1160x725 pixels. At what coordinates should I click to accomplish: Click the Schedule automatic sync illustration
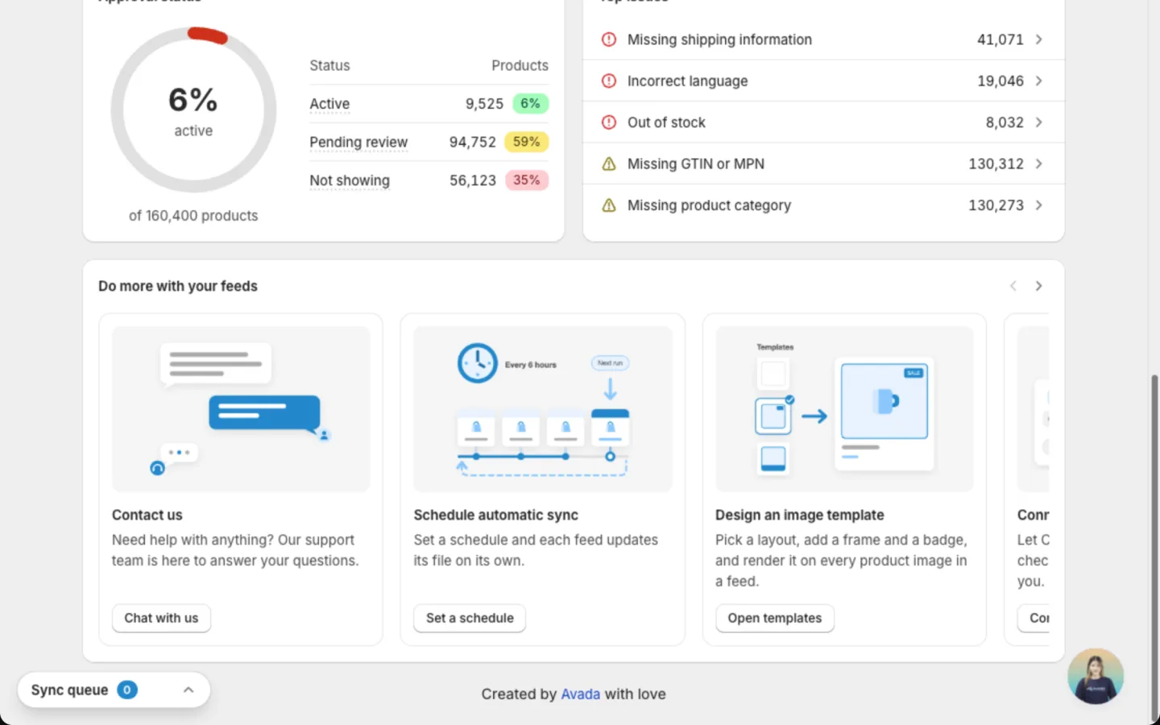click(x=543, y=408)
